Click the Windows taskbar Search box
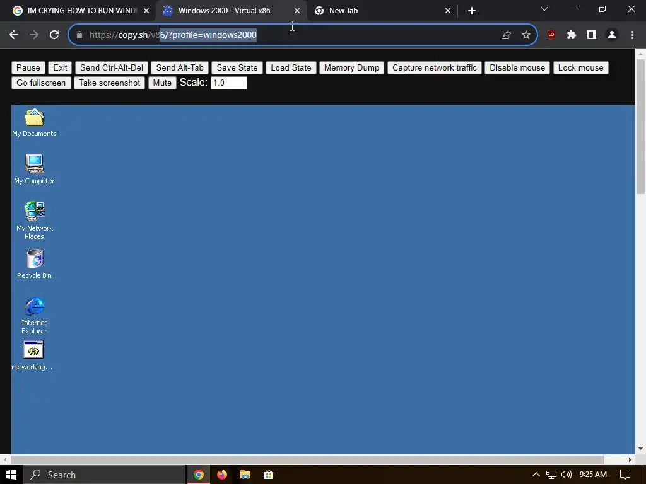This screenshot has width=646, height=484. (104, 475)
